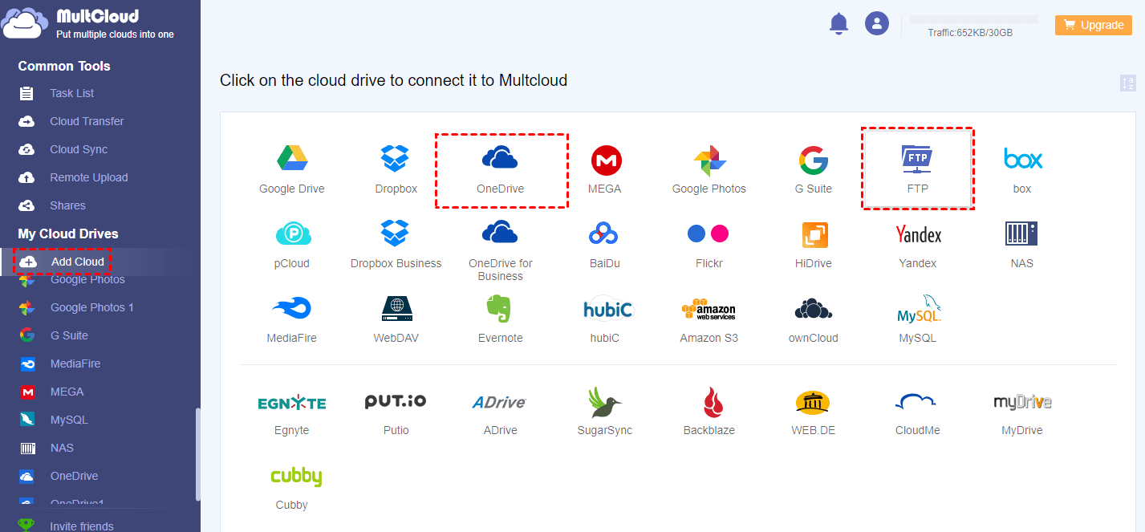Choose OneDrive in the cloud grid
This screenshot has height=532, width=1145.
click(x=501, y=159)
